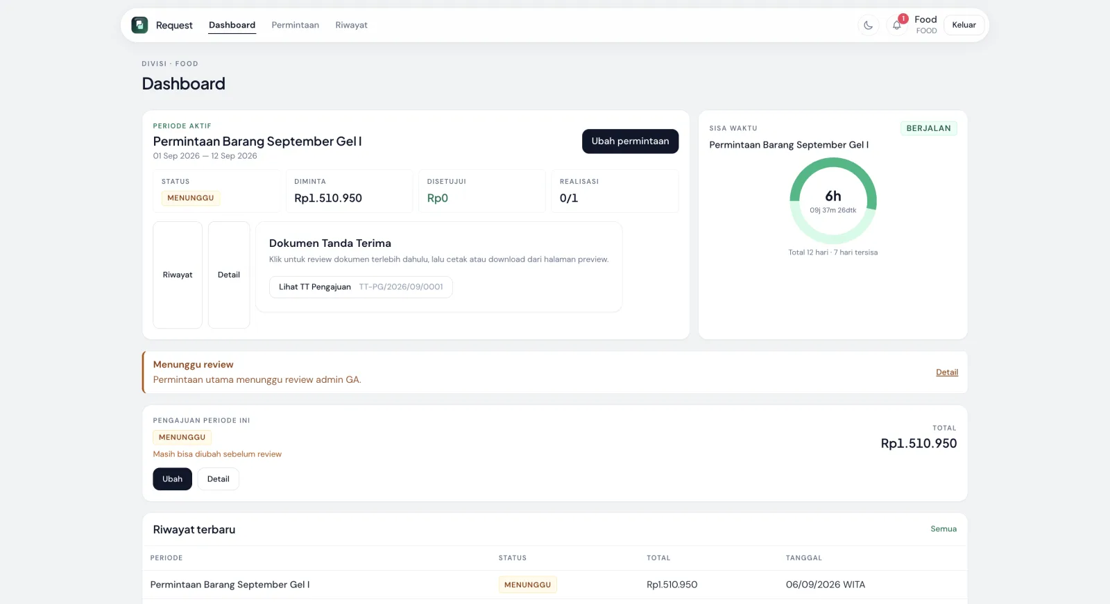Click the MENUNGGU badge under Pengajuan Periode Ini

(x=182, y=438)
